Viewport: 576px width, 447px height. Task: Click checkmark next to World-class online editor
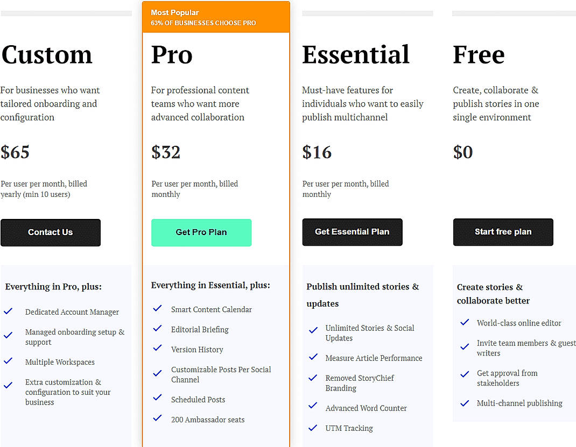tap(465, 322)
